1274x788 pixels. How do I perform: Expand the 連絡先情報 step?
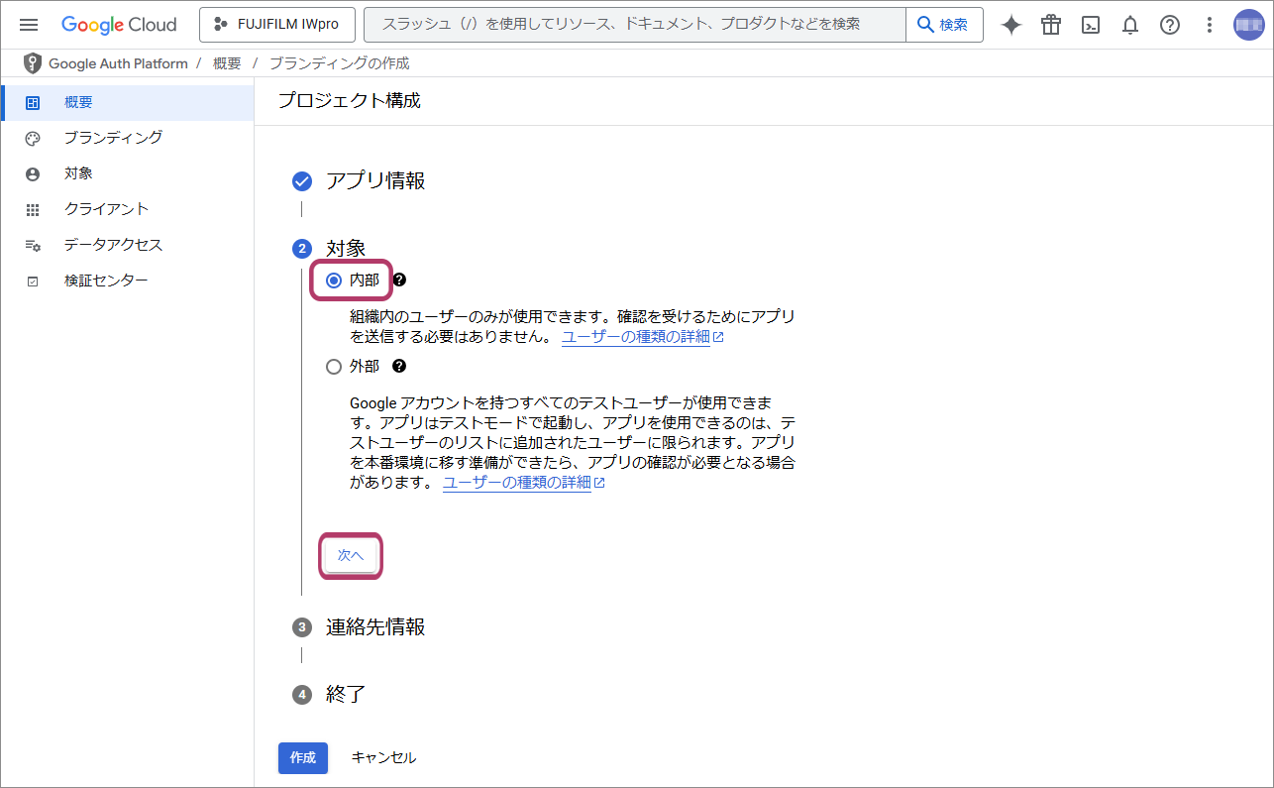pyautogui.click(x=374, y=627)
